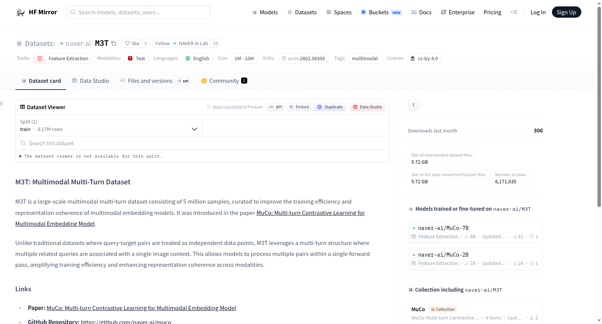
Task: Click the Number of rows 6,171,635 value
Action: (x=506, y=181)
